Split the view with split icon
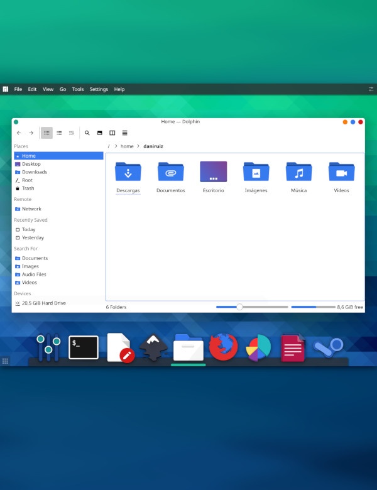377x490 pixels. pos(112,133)
